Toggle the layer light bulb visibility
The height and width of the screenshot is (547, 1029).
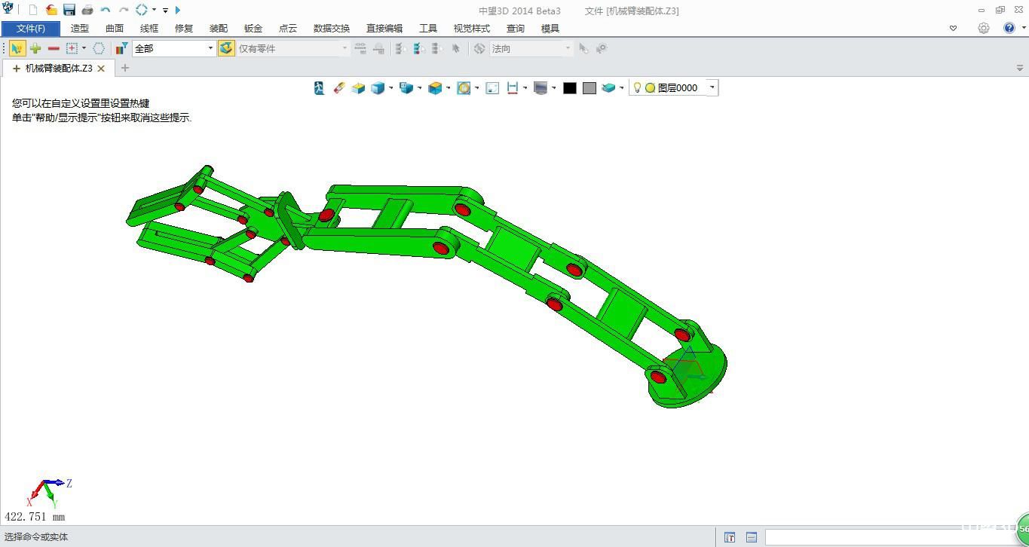click(637, 88)
